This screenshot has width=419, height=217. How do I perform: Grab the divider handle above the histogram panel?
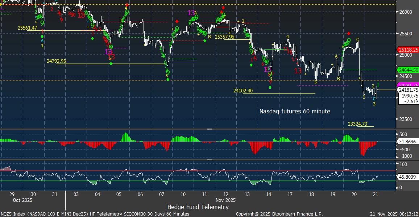pos(209,129)
